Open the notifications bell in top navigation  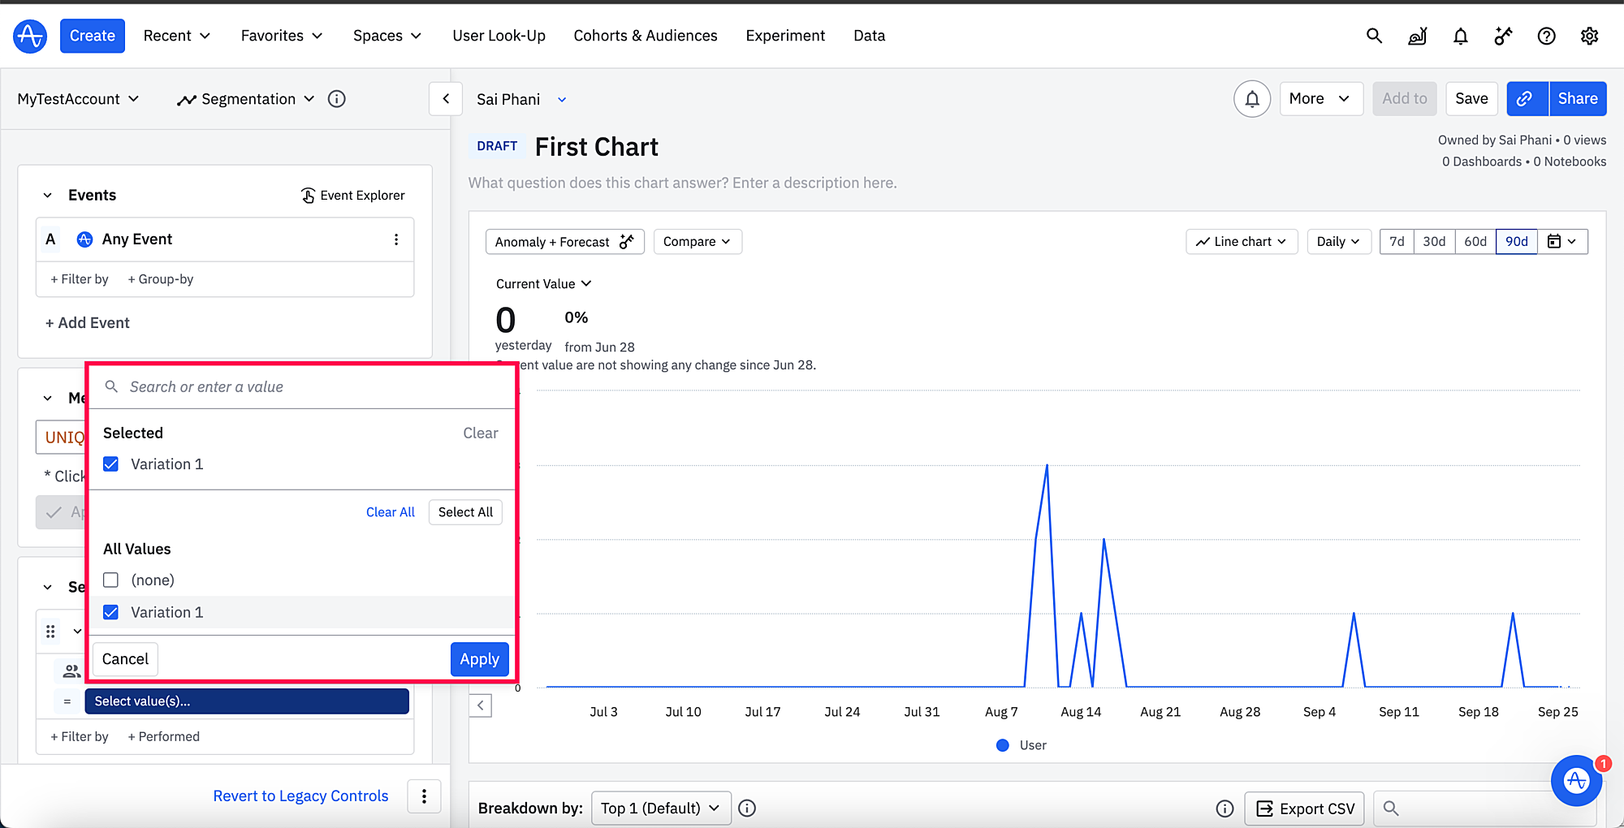(x=1460, y=36)
